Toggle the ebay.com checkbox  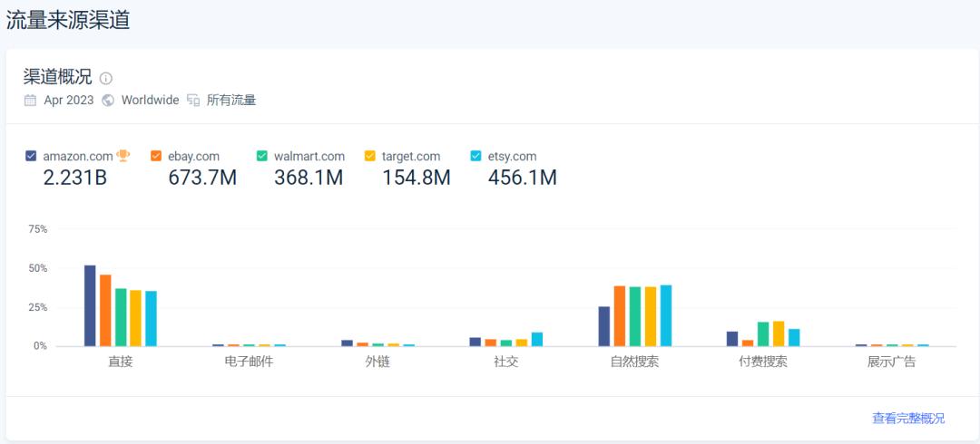pos(156,156)
